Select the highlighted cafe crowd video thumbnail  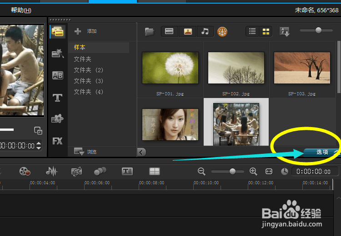click(x=236, y=124)
